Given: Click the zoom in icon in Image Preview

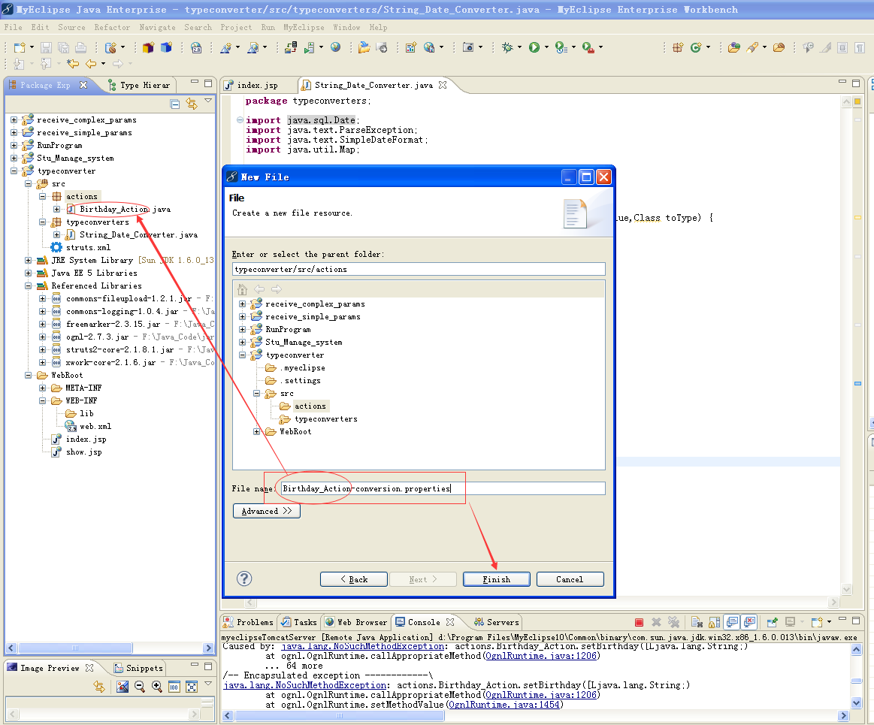Looking at the screenshot, I should click(156, 687).
